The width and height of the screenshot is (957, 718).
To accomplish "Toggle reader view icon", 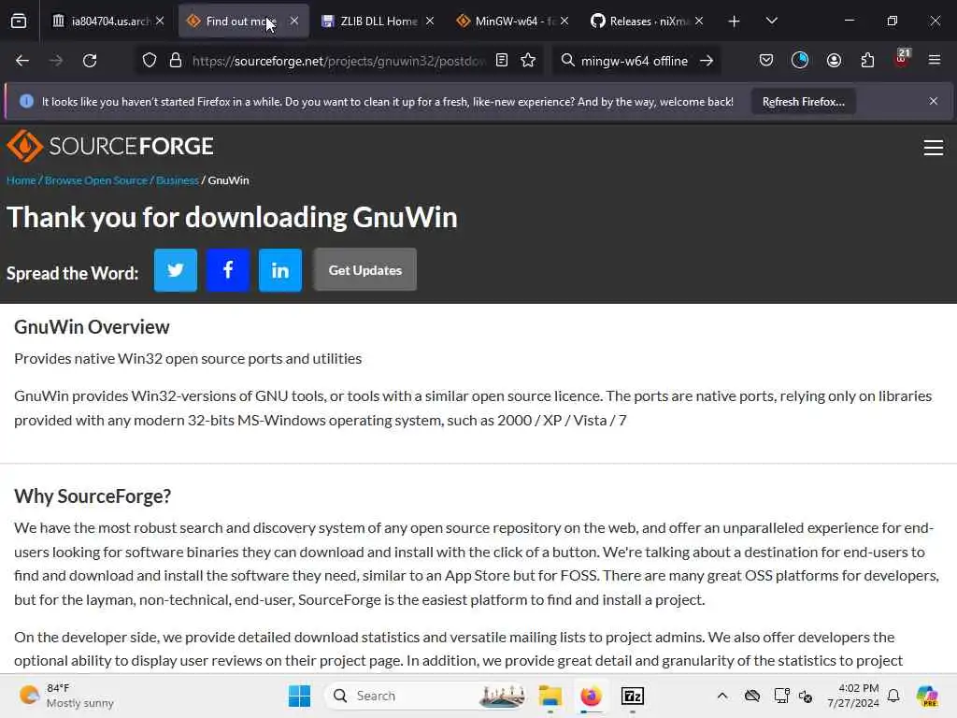I will click(502, 61).
